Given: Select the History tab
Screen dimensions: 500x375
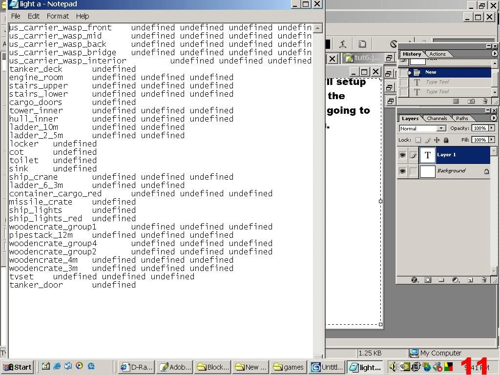Looking at the screenshot, I should [x=412, y=54].
